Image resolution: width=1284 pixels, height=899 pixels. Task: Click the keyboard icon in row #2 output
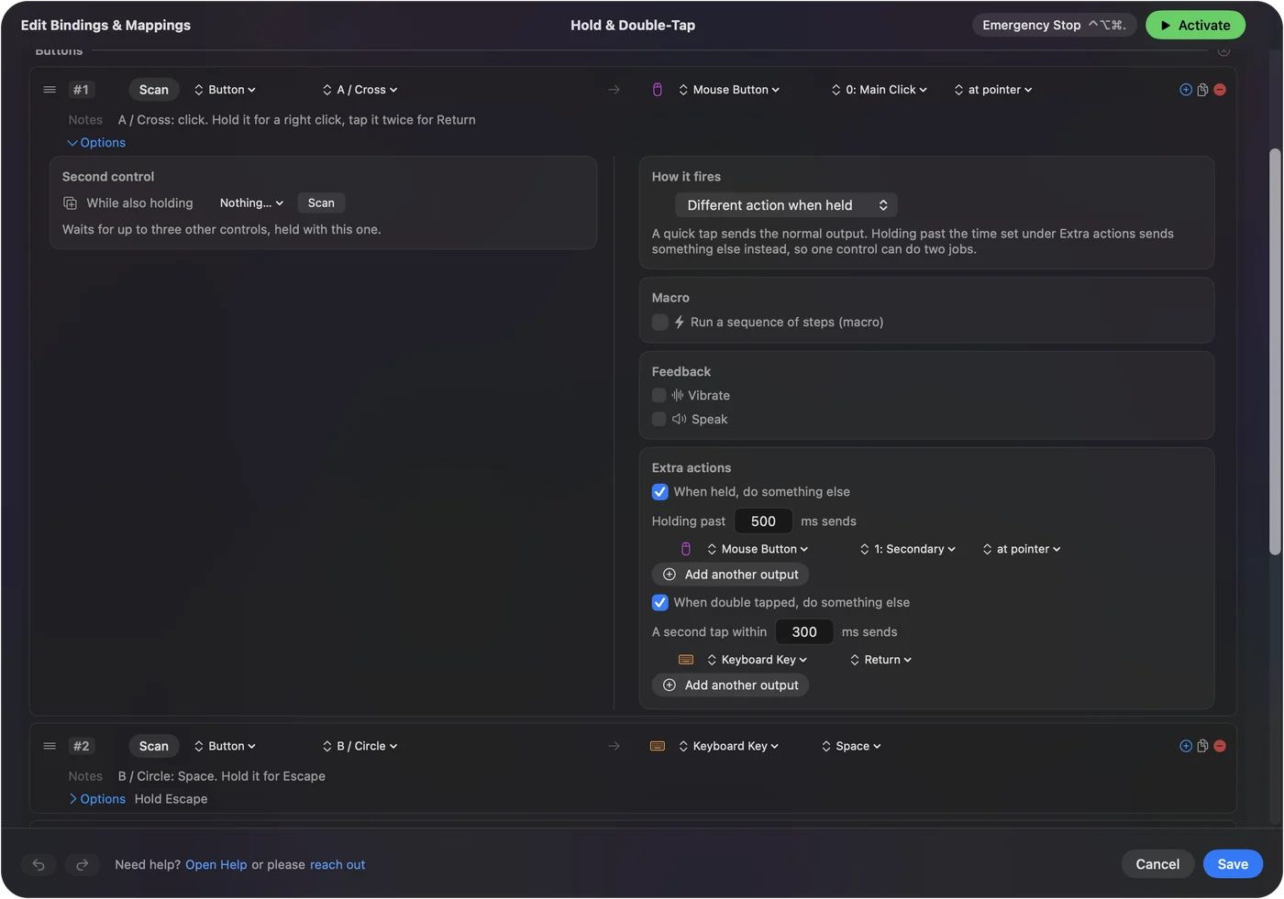tap(658, 746)
